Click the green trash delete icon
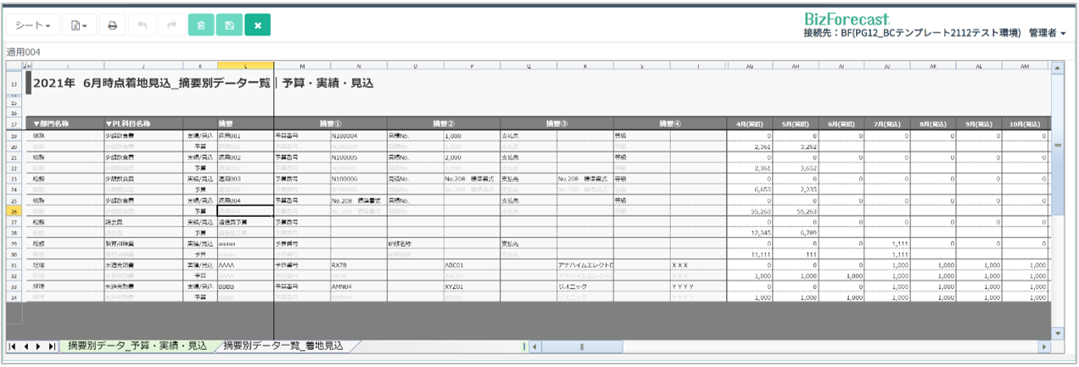1079x367 pixels. [200, 25]
